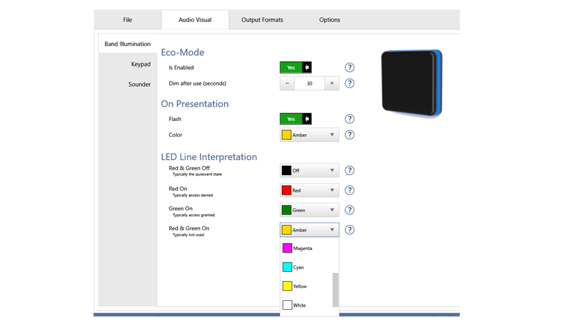Decrease dim seconds with minus button
The image size is (585, 329).
click(x=287, y=84)
